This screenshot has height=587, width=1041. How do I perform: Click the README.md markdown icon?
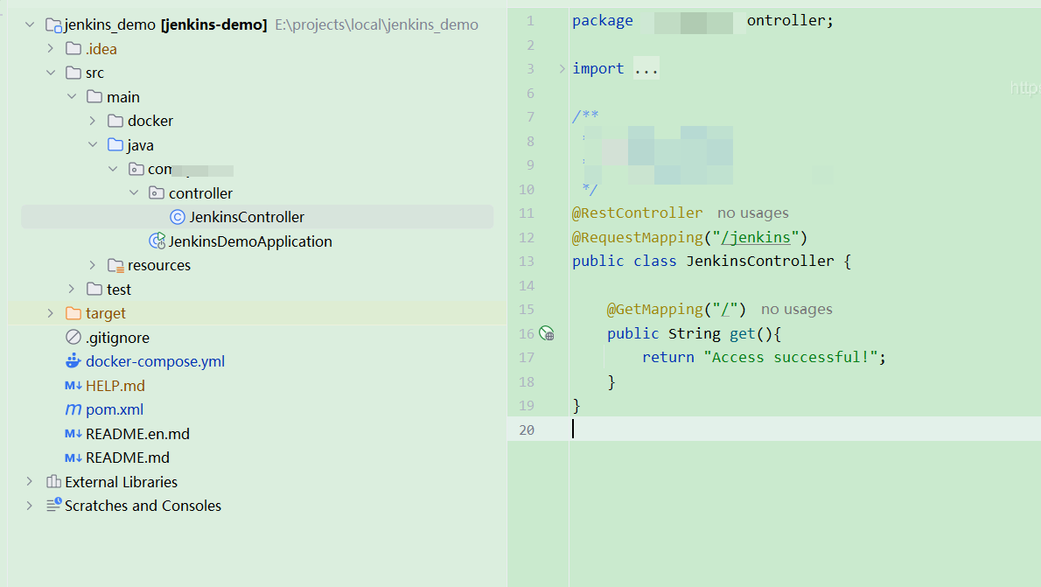click(73, 458)
